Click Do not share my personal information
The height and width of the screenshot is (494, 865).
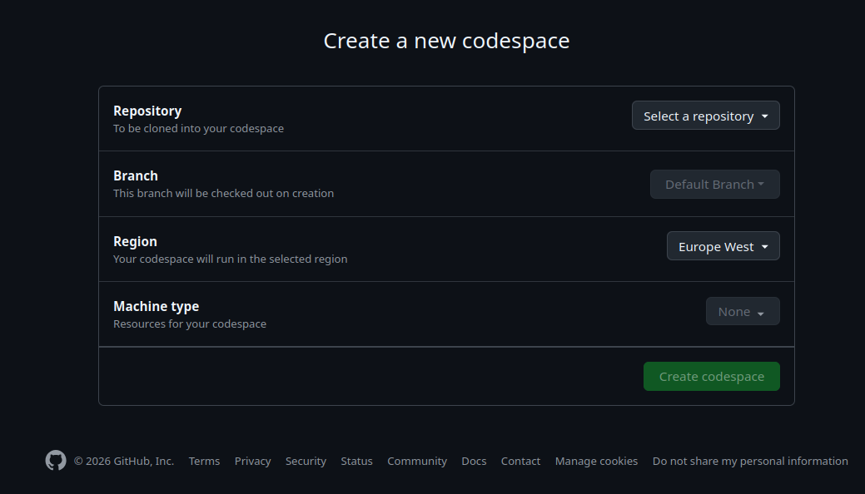click(x=750, y=462)
